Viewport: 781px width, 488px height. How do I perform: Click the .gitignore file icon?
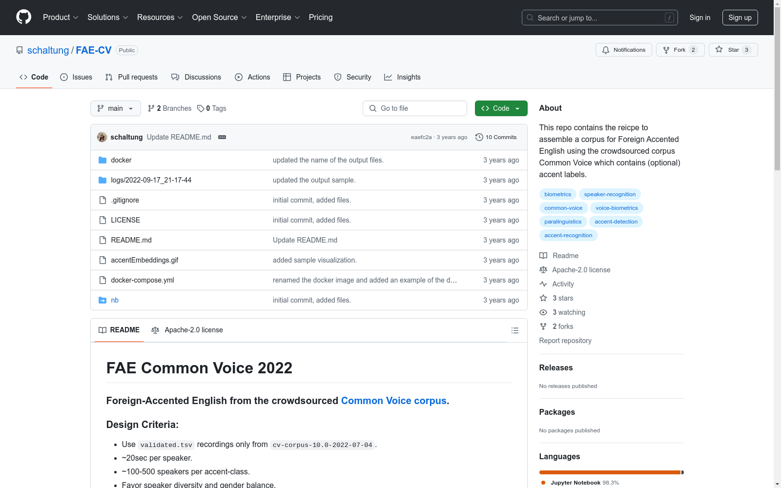click(x=103, y=200)
